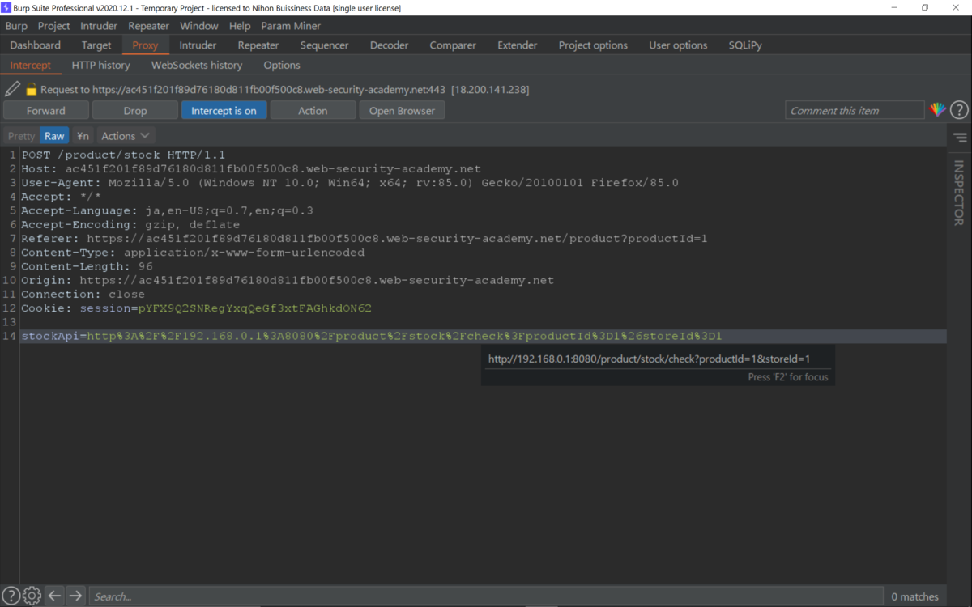Switch to Pretty view
Image resolution: width=972 pixels, height=607 pixels.
pyautogui.click(x=22, y=136)
